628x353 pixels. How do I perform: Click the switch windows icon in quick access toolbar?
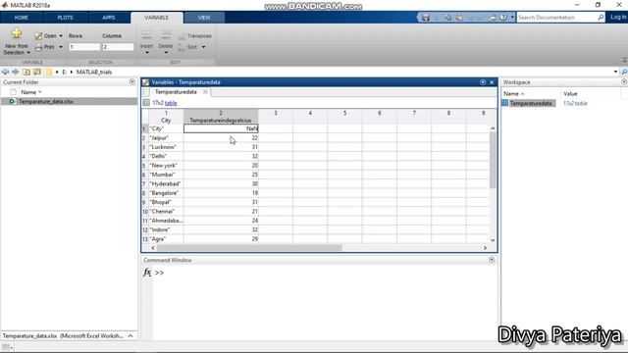[493, 18]
